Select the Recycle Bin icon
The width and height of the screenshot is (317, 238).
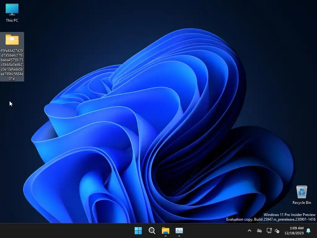(302, 195)
